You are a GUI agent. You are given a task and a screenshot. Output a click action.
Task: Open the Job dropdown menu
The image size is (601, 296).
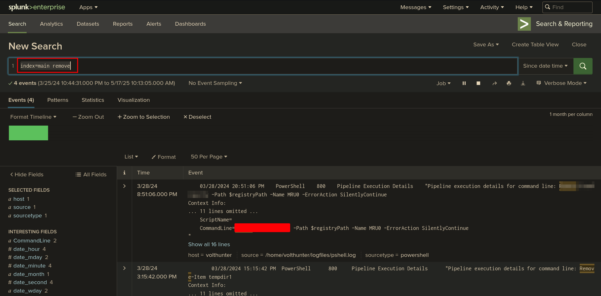444,83
